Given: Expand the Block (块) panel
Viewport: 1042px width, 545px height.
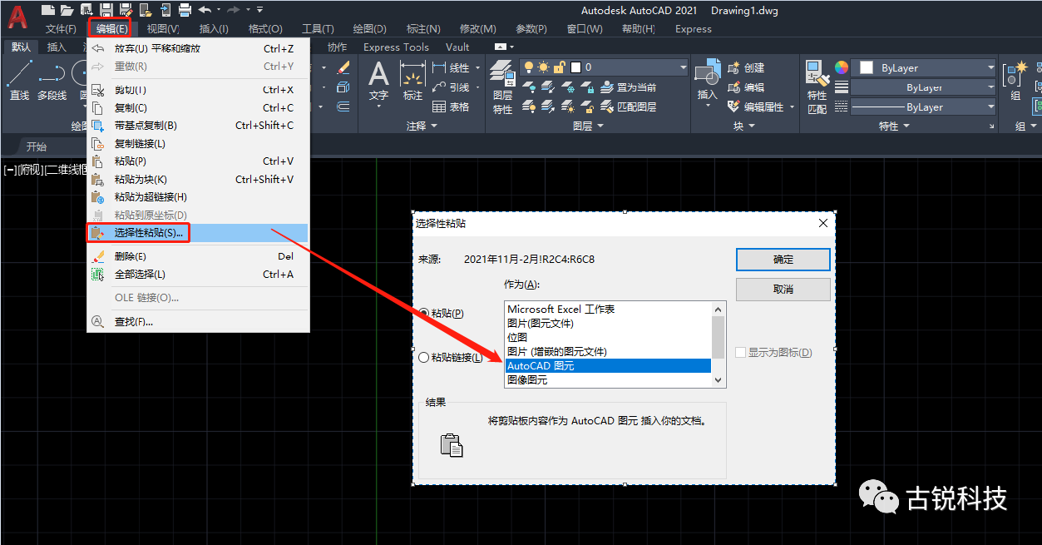Looking at the screenshot, I should [744, 126].
